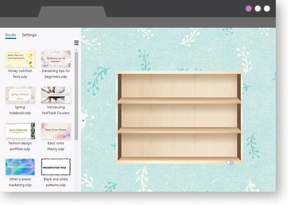This screenshot has width=288, height=205.
Task: Select the Books tab
Action: tap(11, 35)
